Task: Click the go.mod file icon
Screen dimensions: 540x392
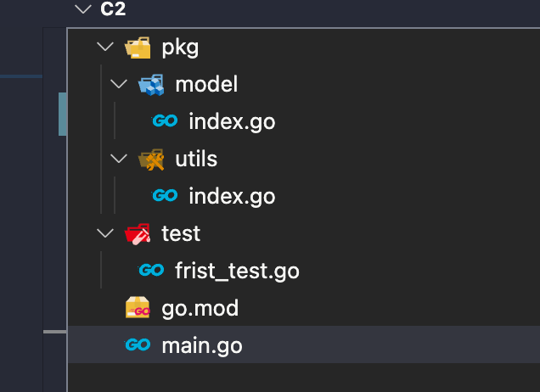Action: (x=138, y=308)
